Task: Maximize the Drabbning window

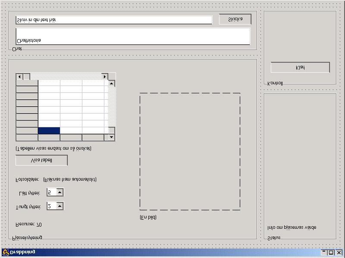Action: (x=331, y=252)
